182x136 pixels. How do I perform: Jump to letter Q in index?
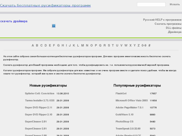coord(100,45)
